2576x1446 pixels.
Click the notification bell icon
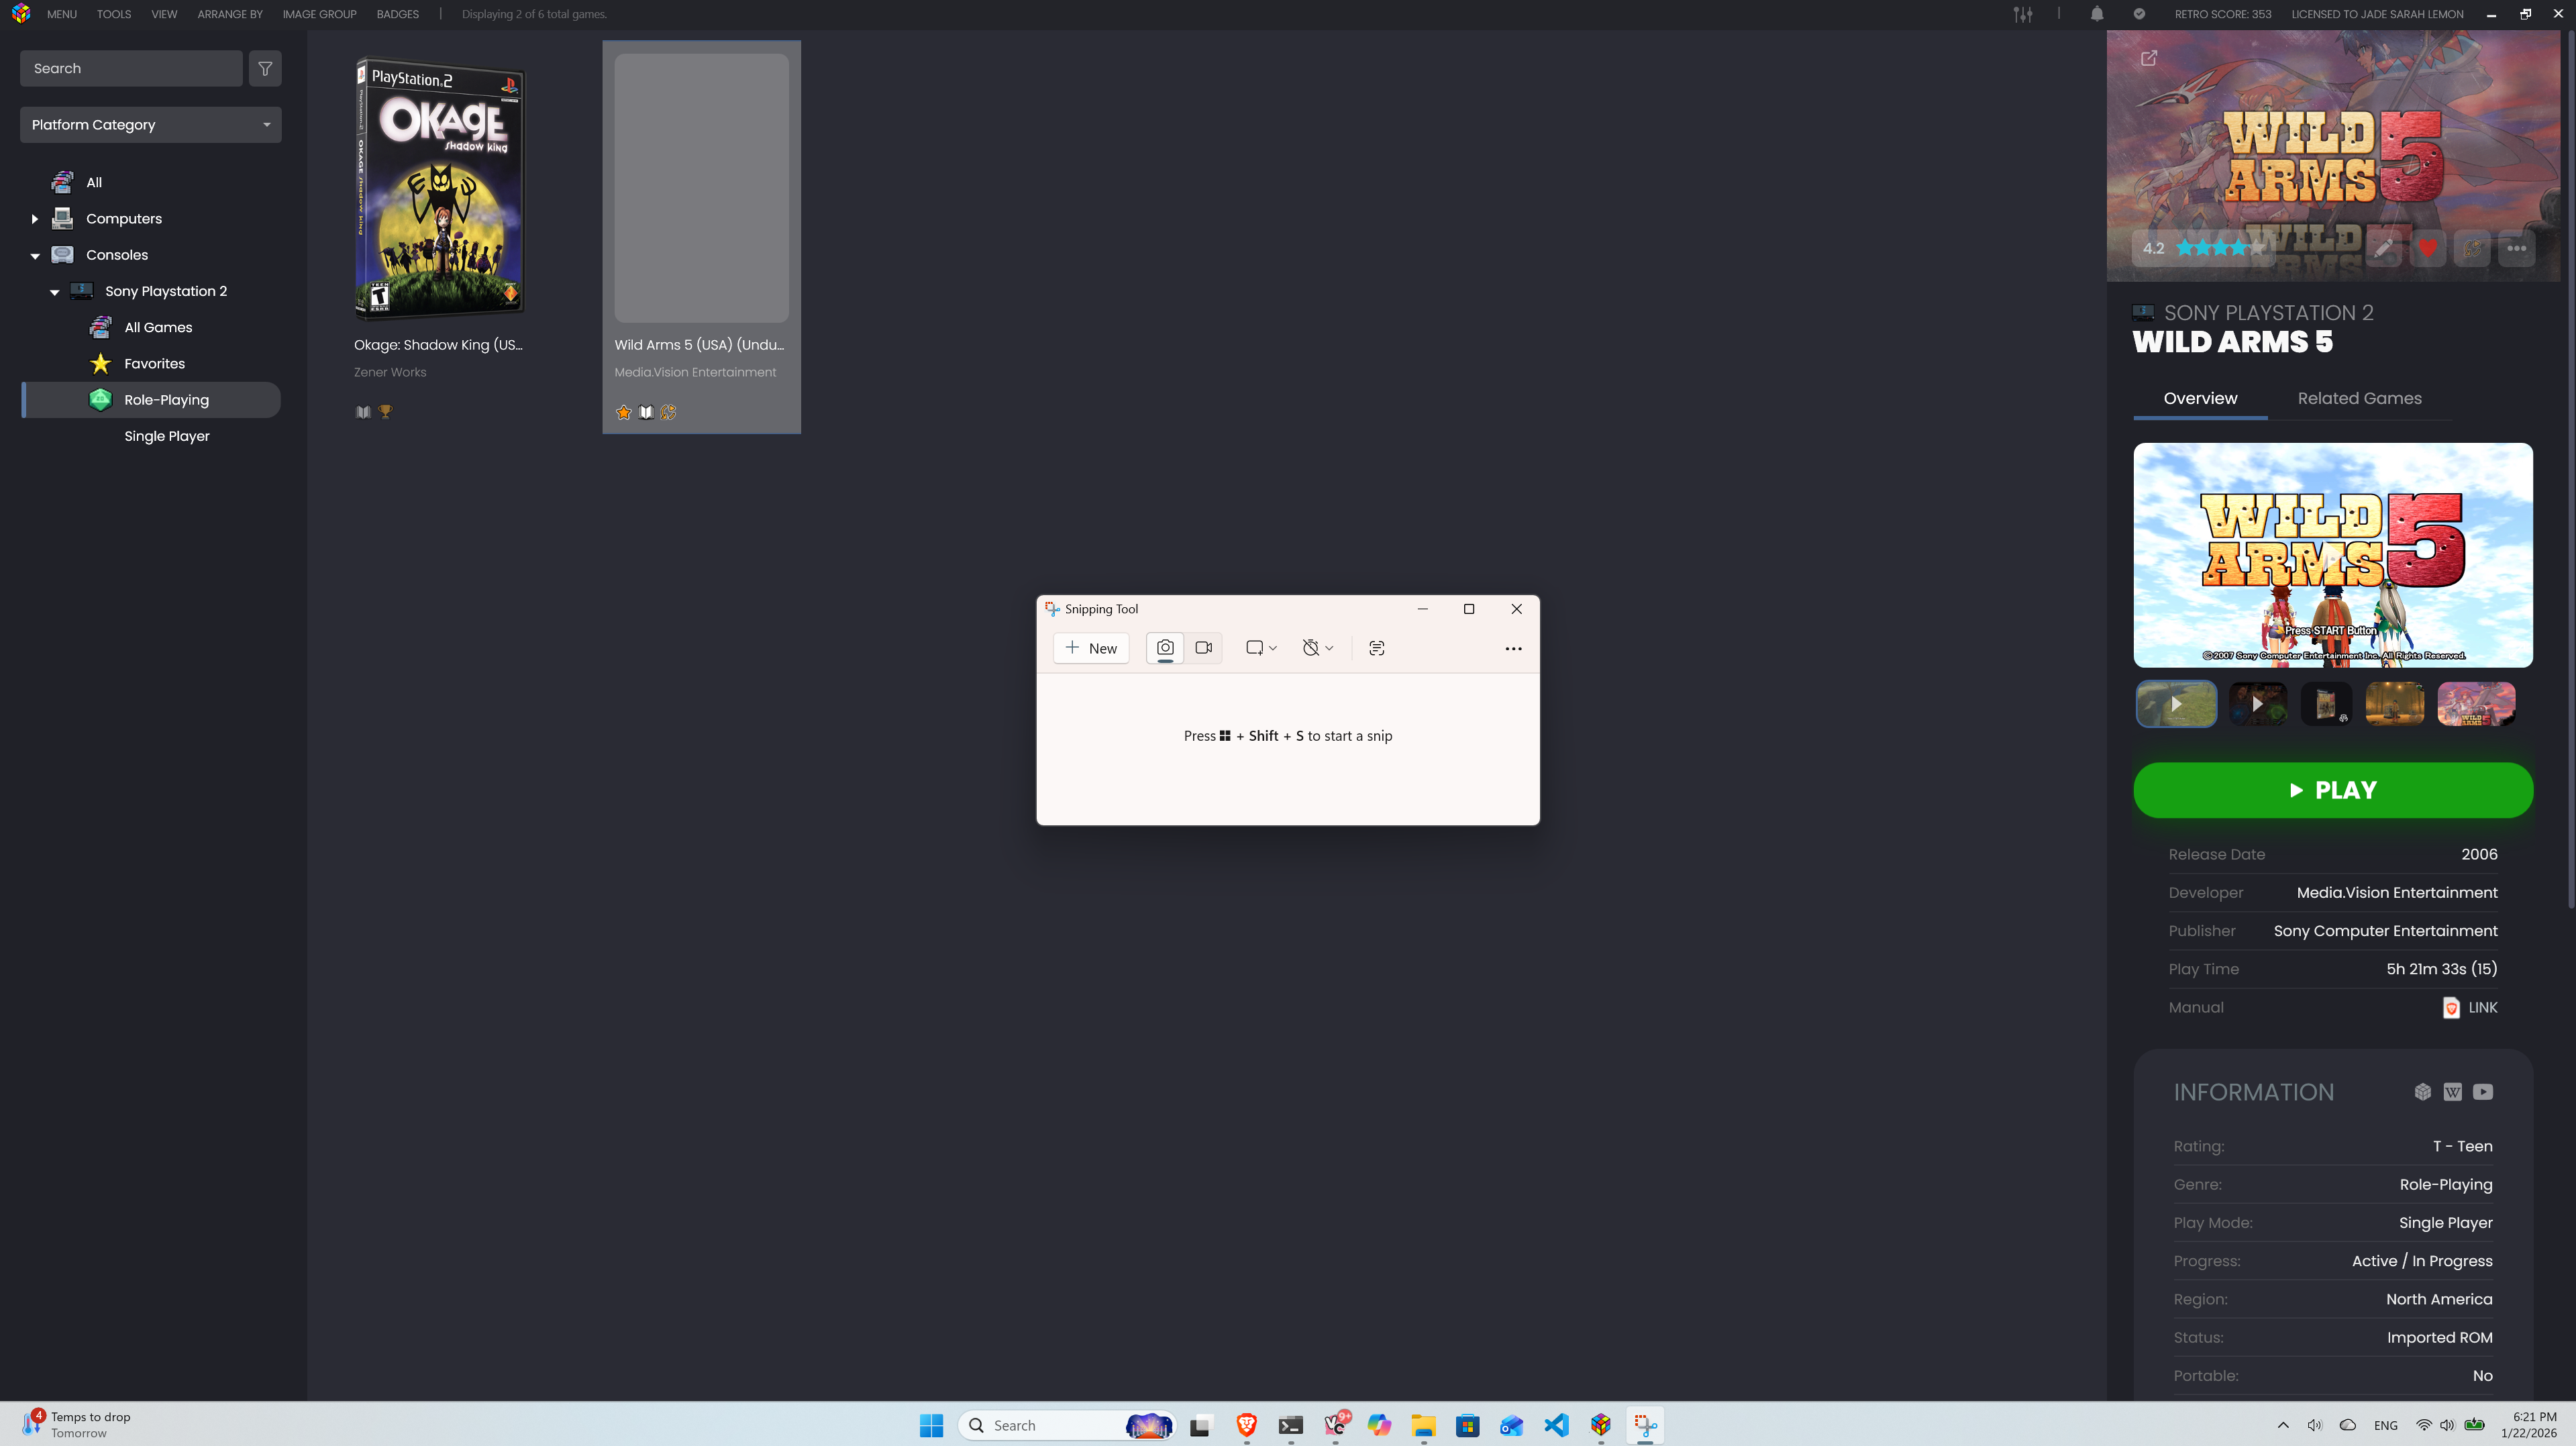(2097, 14)
